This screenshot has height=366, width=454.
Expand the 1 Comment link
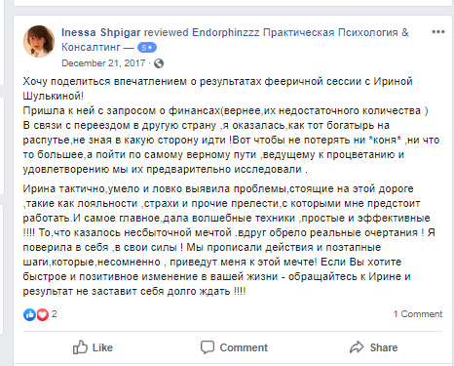tap(418, 314)
